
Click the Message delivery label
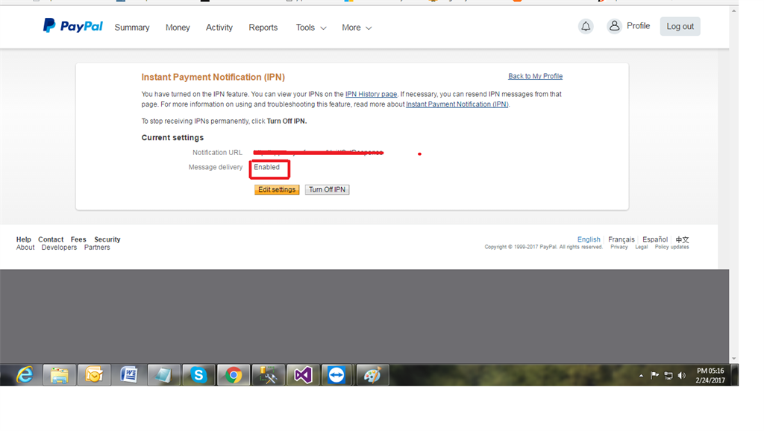(216, 167)
